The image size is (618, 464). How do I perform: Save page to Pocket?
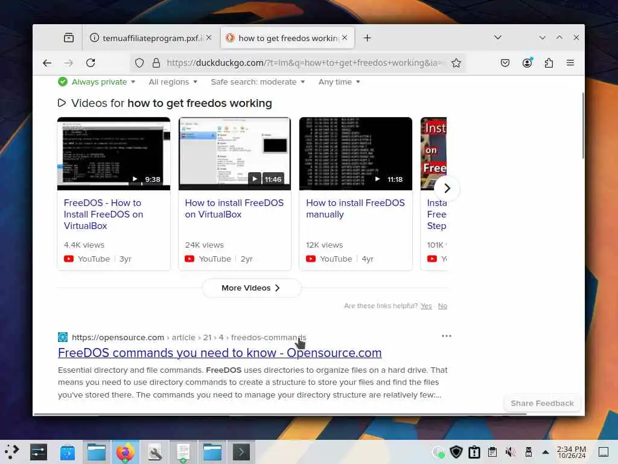point(505,63)
